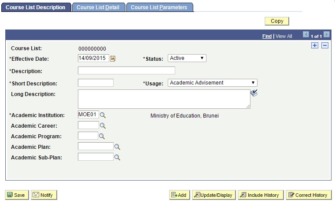
Task: Open the Academic Program lookup magnifier
Action: coord(102,137)
